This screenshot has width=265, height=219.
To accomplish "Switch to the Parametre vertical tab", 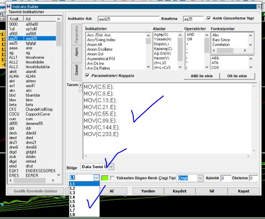I will pos(76,34).
